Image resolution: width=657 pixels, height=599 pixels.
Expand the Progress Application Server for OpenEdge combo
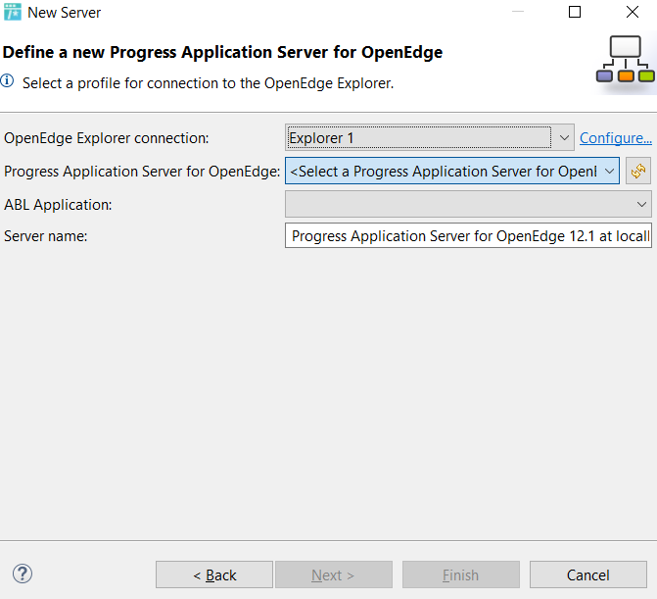(x=452, y=171)
